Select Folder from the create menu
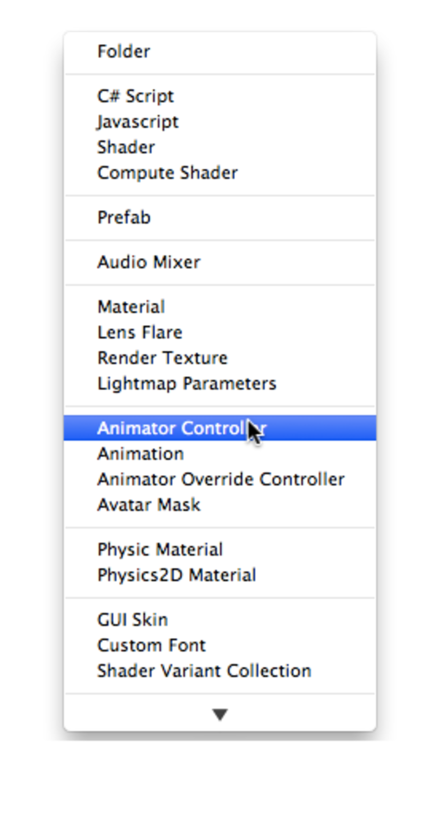 tap(124, 52)
